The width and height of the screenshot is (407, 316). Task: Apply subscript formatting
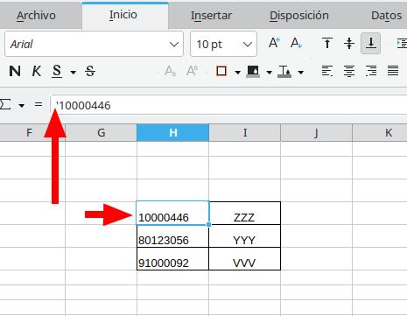pyautogui.click(x=170, y=71)
